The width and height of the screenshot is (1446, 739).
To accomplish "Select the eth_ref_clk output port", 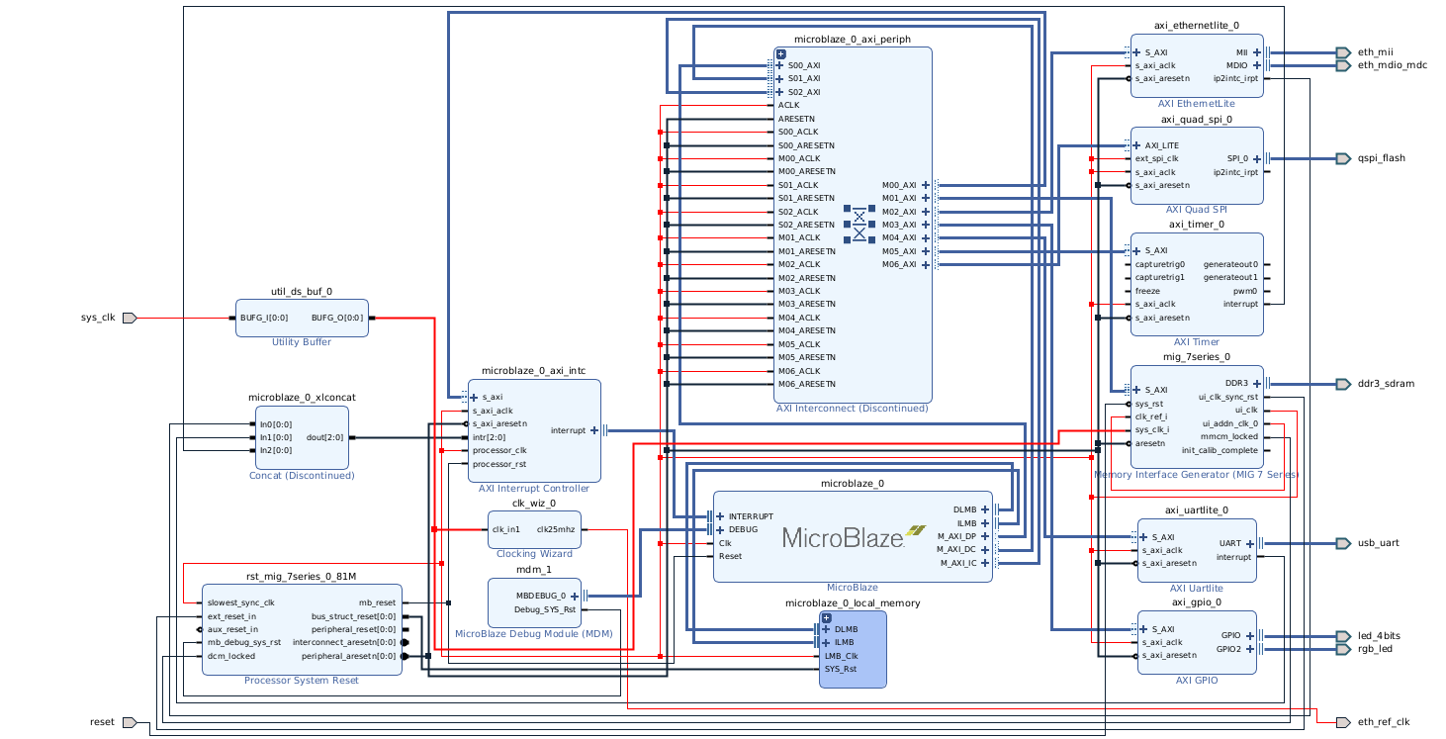I will (1341, 722).
